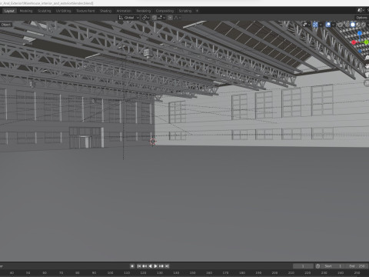Switch to the UV Editing workspace
Screen dimensions: 369x277
tap(63, 11)
